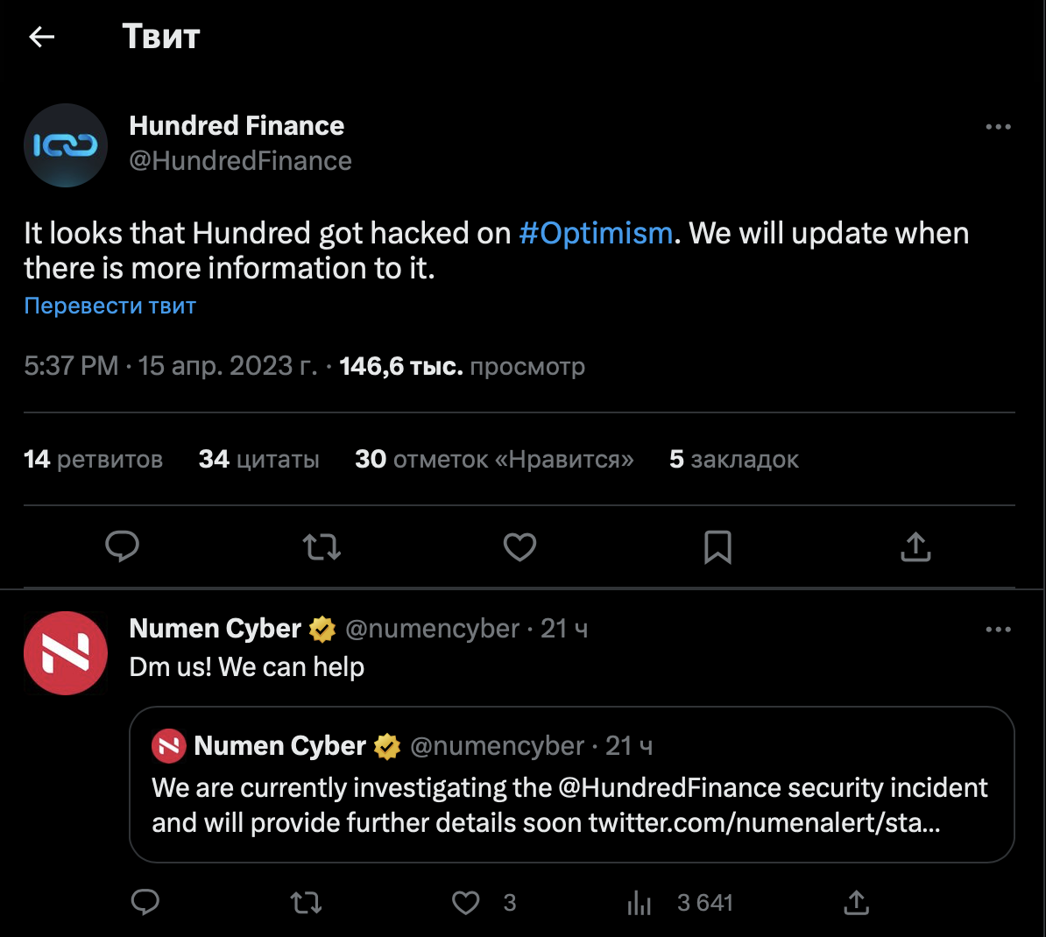Go back using the arrow icon
The width and height of the screenshot is (1046, 937).
pyautogui.click(x=42, y=37)
